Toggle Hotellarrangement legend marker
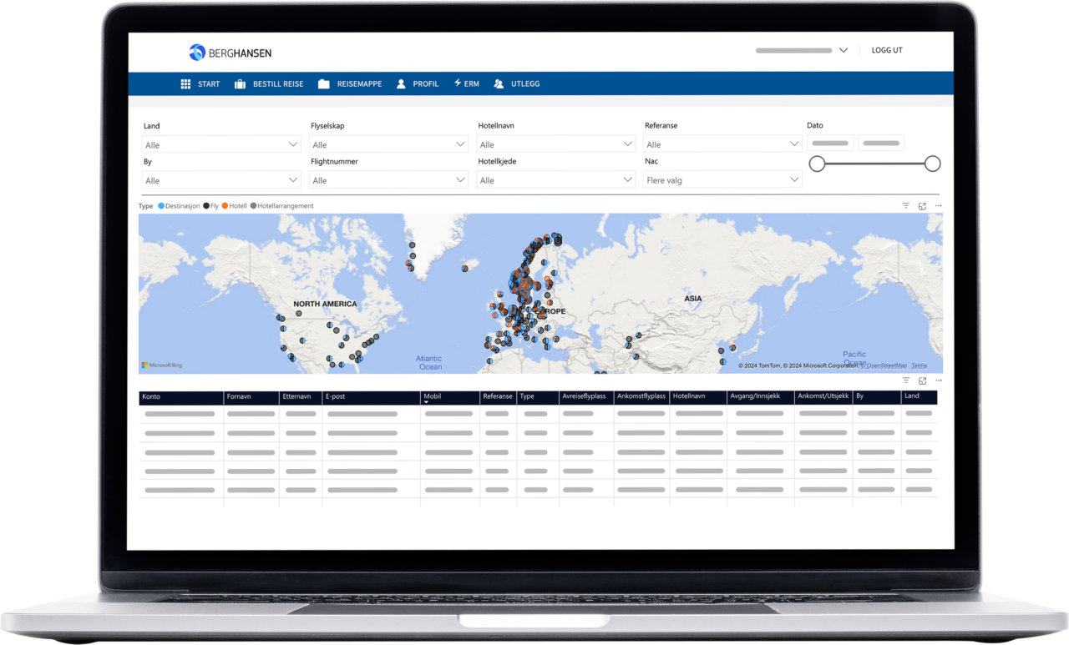Viewport: 1069px width, 645px height. 254,205
